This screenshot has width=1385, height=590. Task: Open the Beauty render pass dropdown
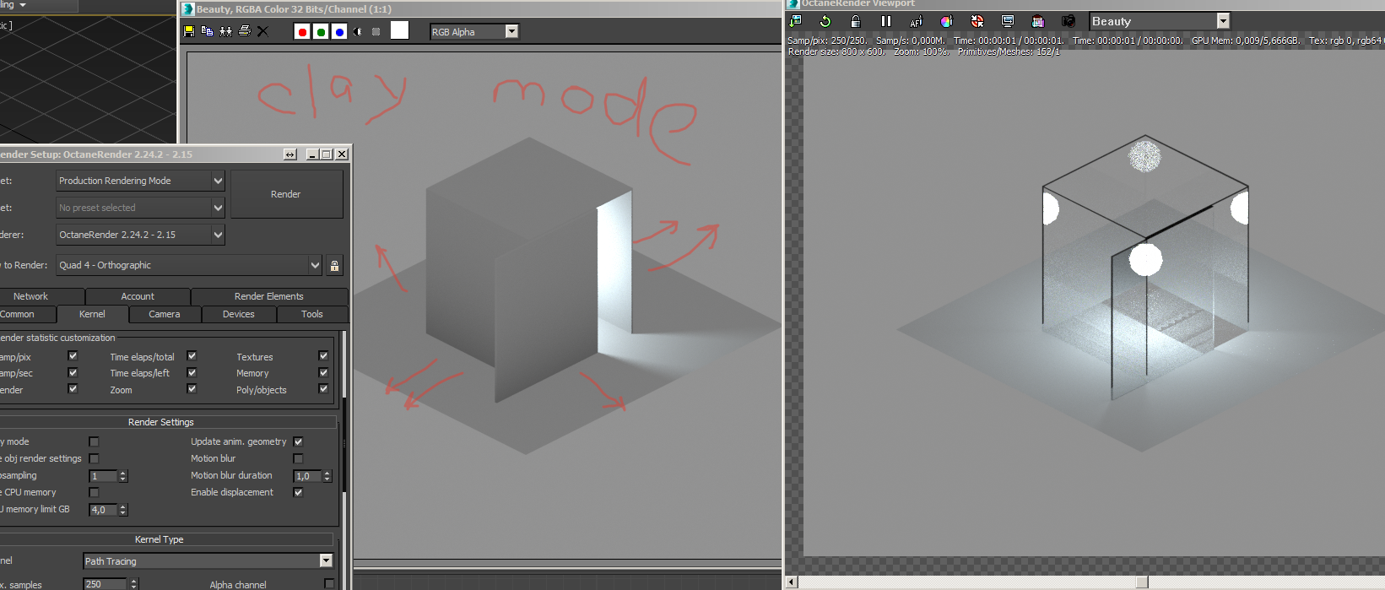point(1160,21)
